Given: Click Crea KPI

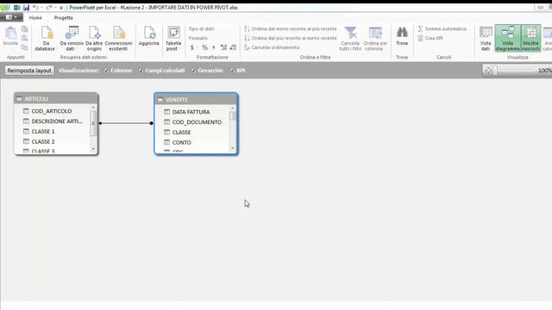Looking at the screenshot, I should click(430, 38).
